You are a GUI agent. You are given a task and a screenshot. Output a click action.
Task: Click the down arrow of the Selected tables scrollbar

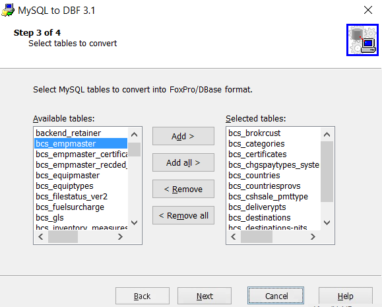coord(327,222)
